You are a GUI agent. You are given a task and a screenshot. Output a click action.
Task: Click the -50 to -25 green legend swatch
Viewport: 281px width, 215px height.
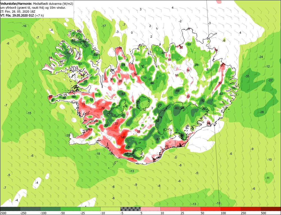tap(70, 209)
